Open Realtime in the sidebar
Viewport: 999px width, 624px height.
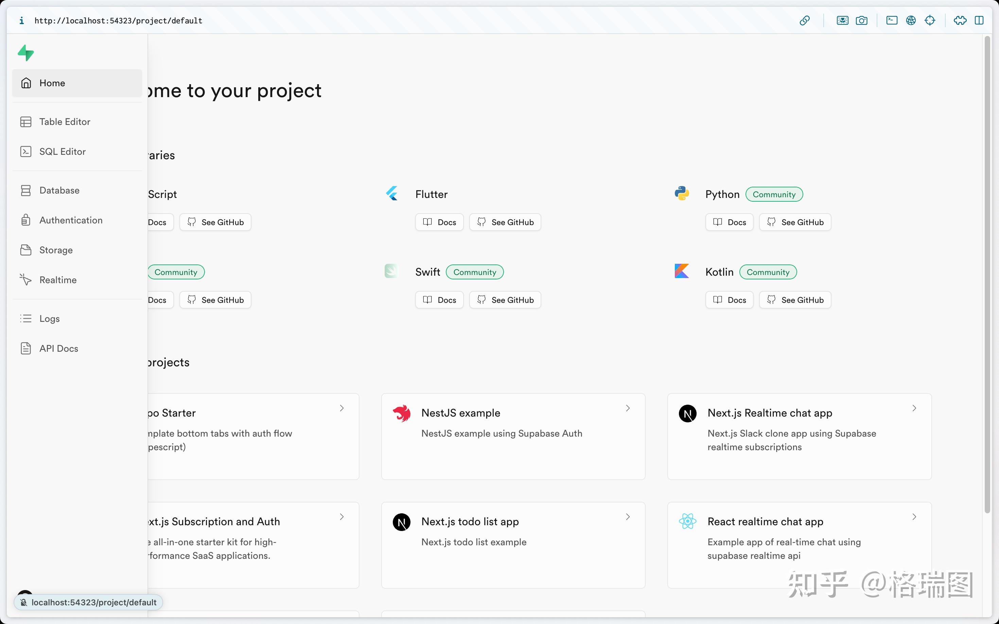[x=58, y=280]
